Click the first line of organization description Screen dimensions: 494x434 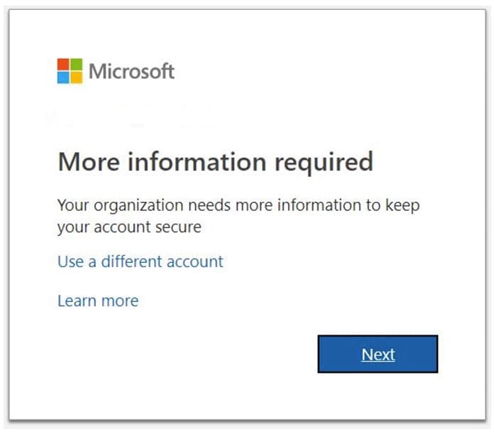(238, 205)
